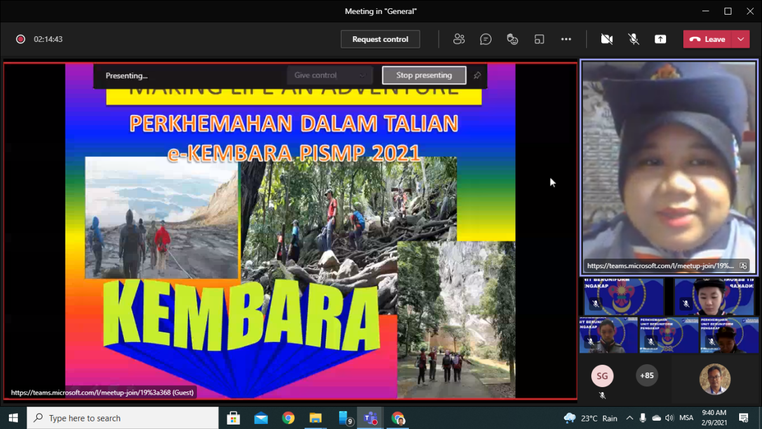Expand the system tray hidden icons chevron
This screenshot has height=429, width=762.
click(x=629, y=418)
